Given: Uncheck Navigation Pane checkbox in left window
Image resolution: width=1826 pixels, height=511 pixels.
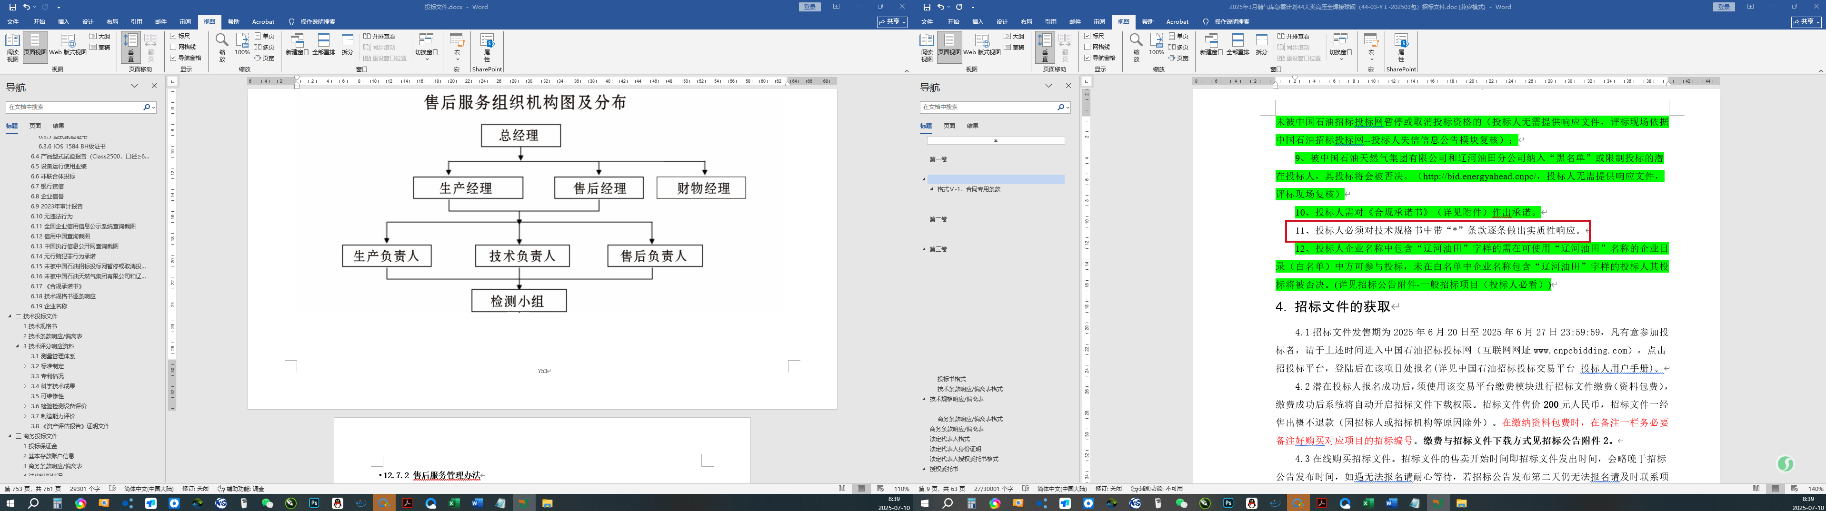Looking at the screenshot, I should pyautogui.click(x=174, y=58).
